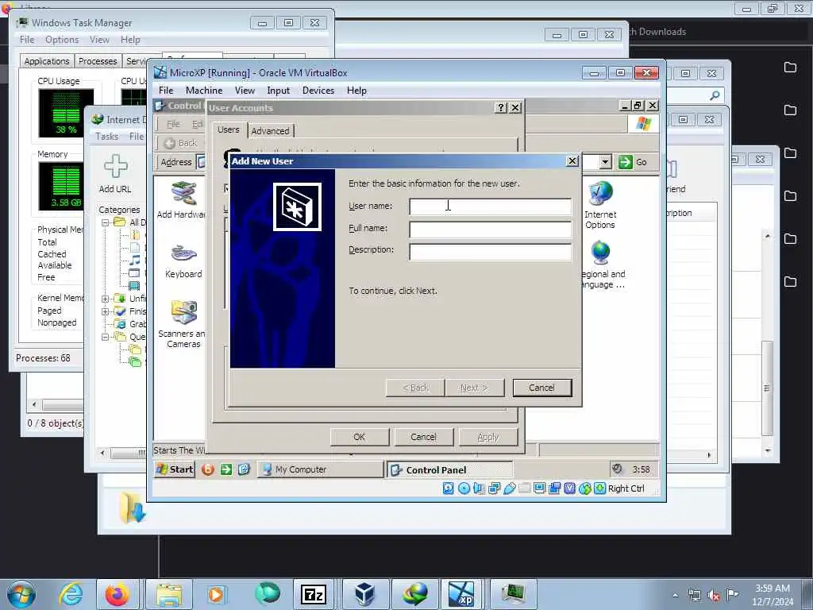Open Internet Explorer from Windows taskbar
Screen dimensions: 813x610
click(x=70, y=594)
